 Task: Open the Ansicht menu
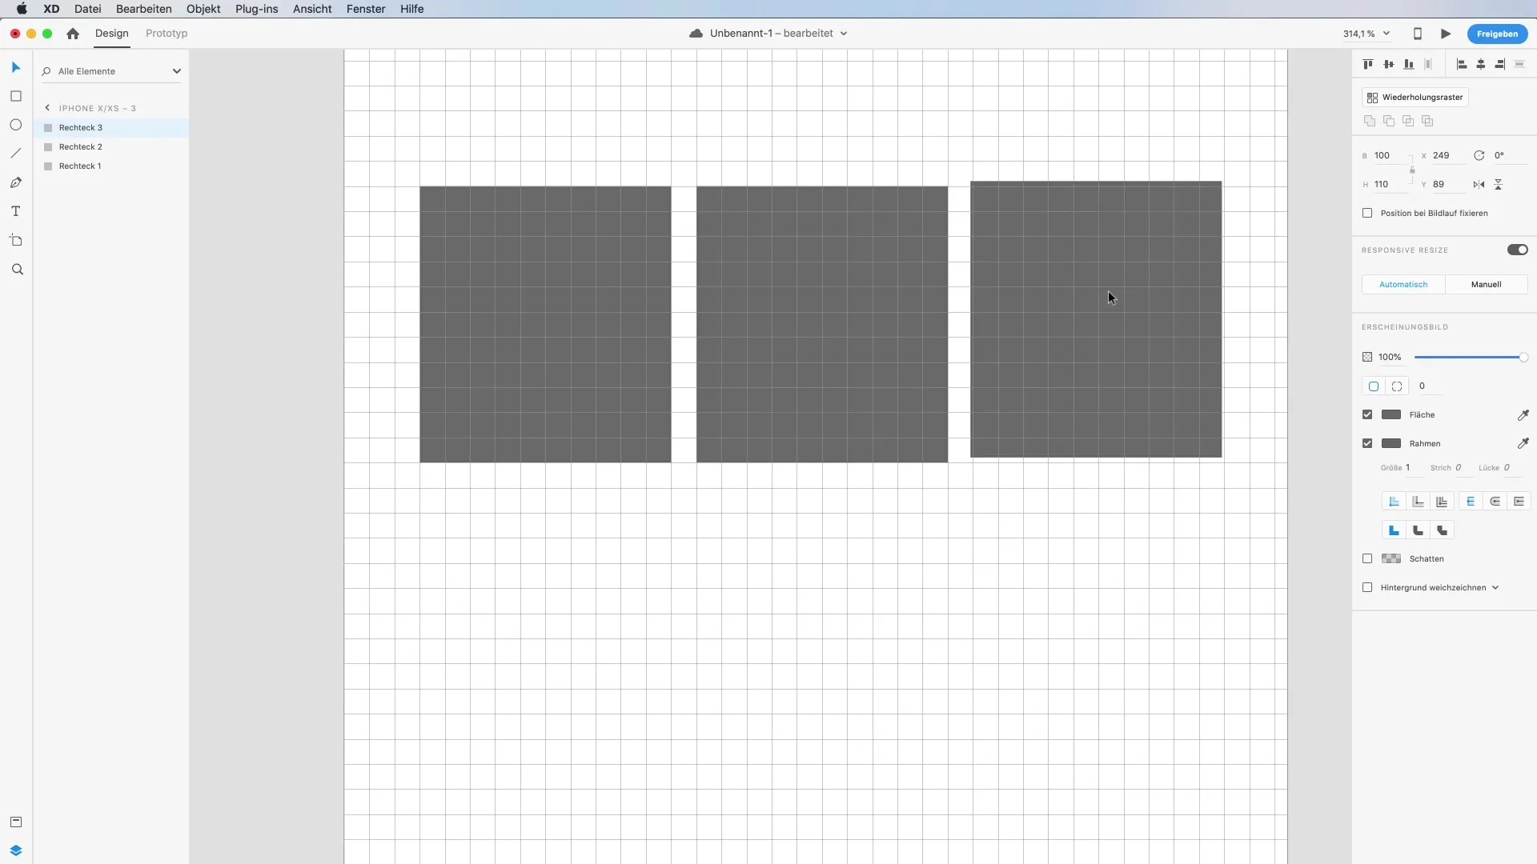pos(312,9)
